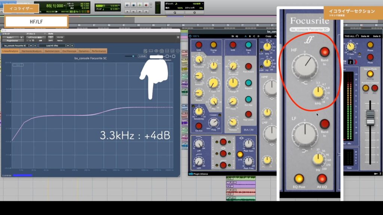Click the Peak Gain knob

[248, 144]
